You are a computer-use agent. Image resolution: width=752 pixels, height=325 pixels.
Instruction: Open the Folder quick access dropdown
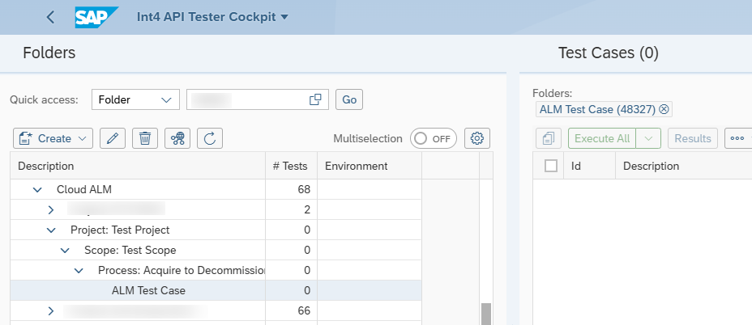135,99
